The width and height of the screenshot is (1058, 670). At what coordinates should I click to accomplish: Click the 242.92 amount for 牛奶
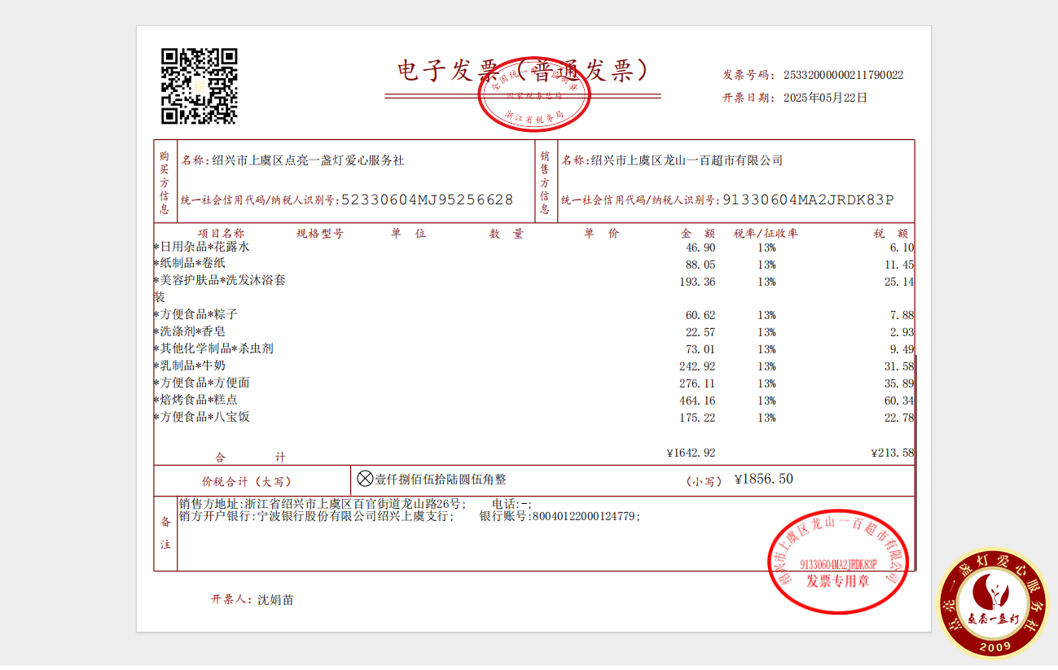pyautogui.click(x=697, y=366)
